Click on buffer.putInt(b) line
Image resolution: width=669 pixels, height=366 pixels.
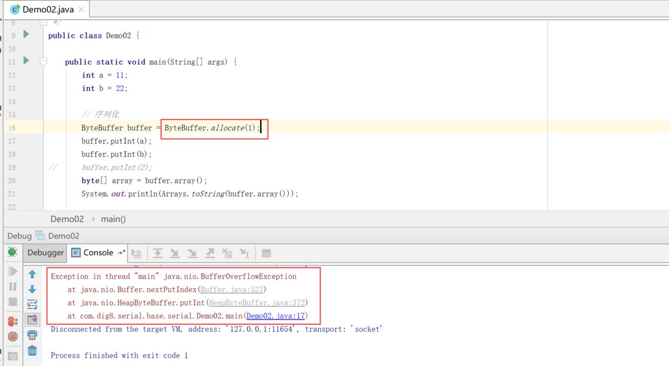tap(117, 154)
